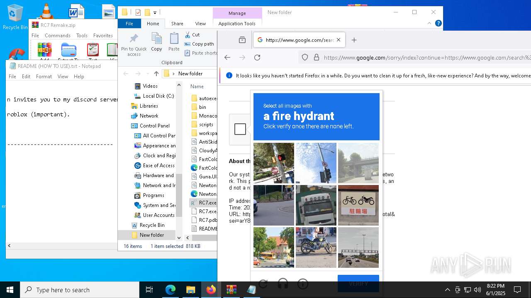Open Firefox tab overview icon
The image size is (531, 298).
pos(242,40)
